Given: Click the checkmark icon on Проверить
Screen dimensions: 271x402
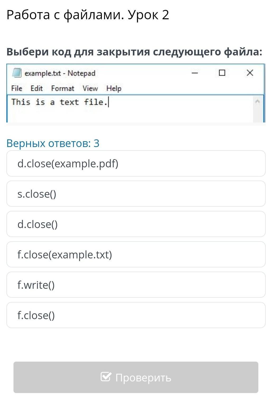Looking at the screenshot, I should [x=106, y=377].
